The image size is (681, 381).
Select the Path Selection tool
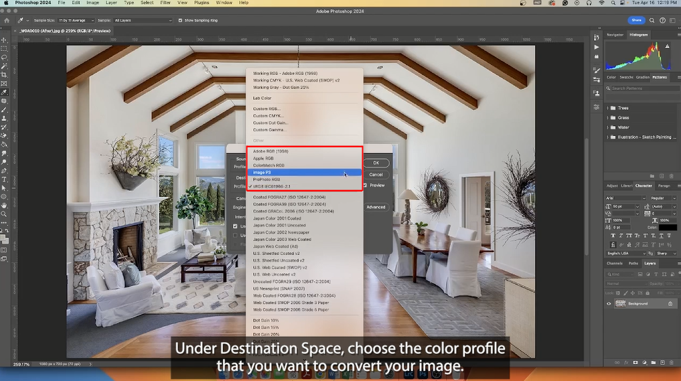(4, 188)
